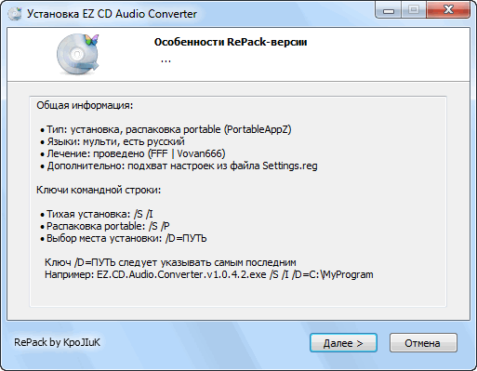Click the CD disc logo in header
The width and height of the screenshot is (477, 371).
click(x=78, y=54)
